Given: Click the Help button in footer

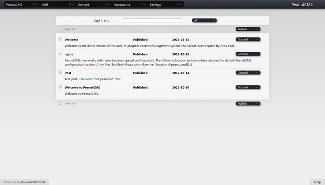Looking at the screenshot, I should point(317,182).
